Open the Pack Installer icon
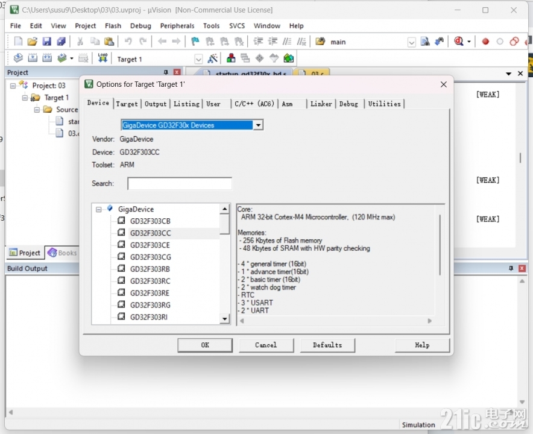Screen dimensions: 533x434 (x=289, y=58)
